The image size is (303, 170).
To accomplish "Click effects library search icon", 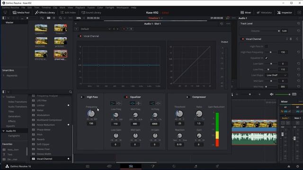I will pos(71,92).
